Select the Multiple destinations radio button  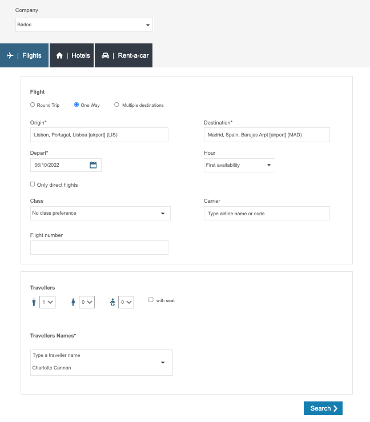tap(117, 105)
